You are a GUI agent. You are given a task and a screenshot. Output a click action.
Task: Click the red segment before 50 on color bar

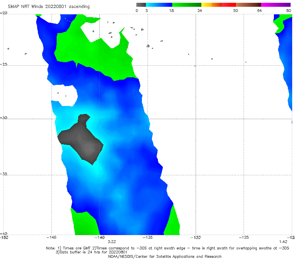click(x=229, y=5)
